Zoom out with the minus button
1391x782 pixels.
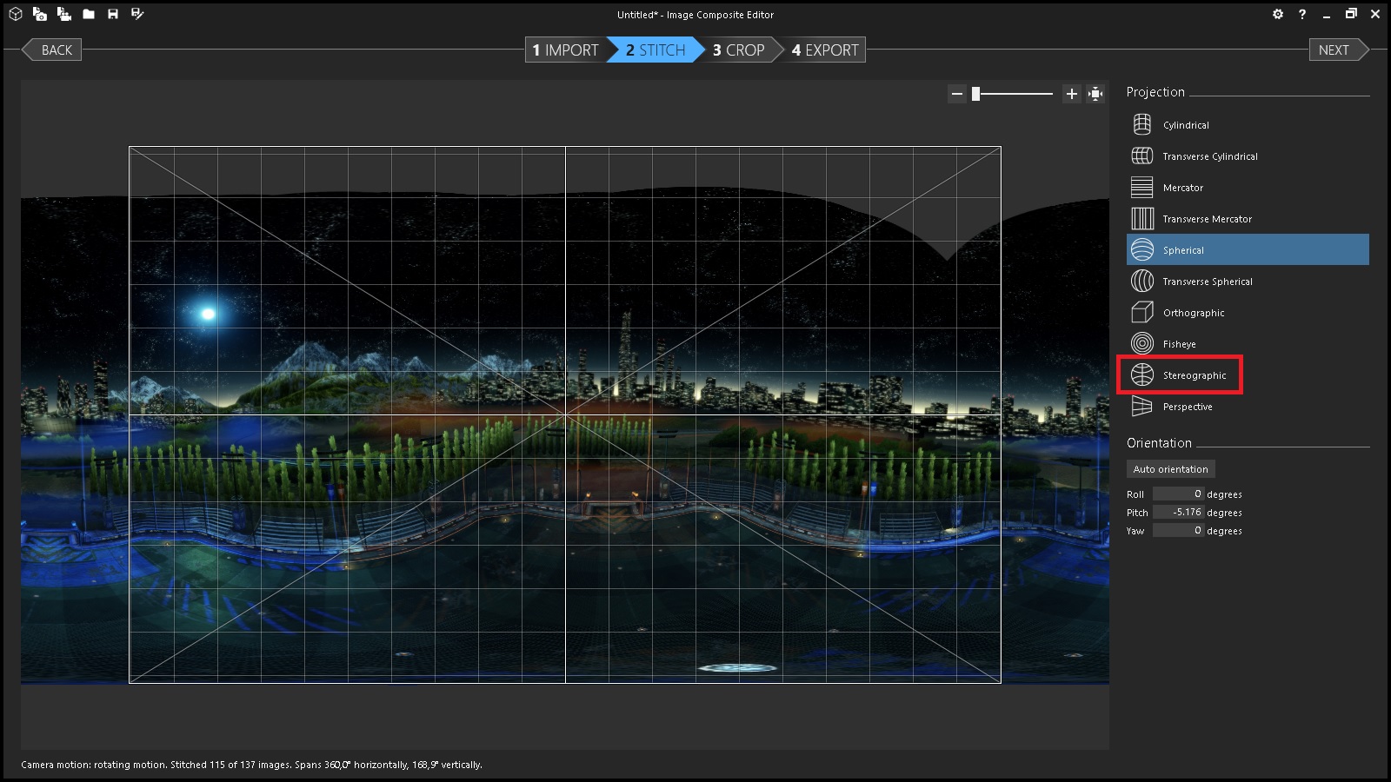[956, 94]
